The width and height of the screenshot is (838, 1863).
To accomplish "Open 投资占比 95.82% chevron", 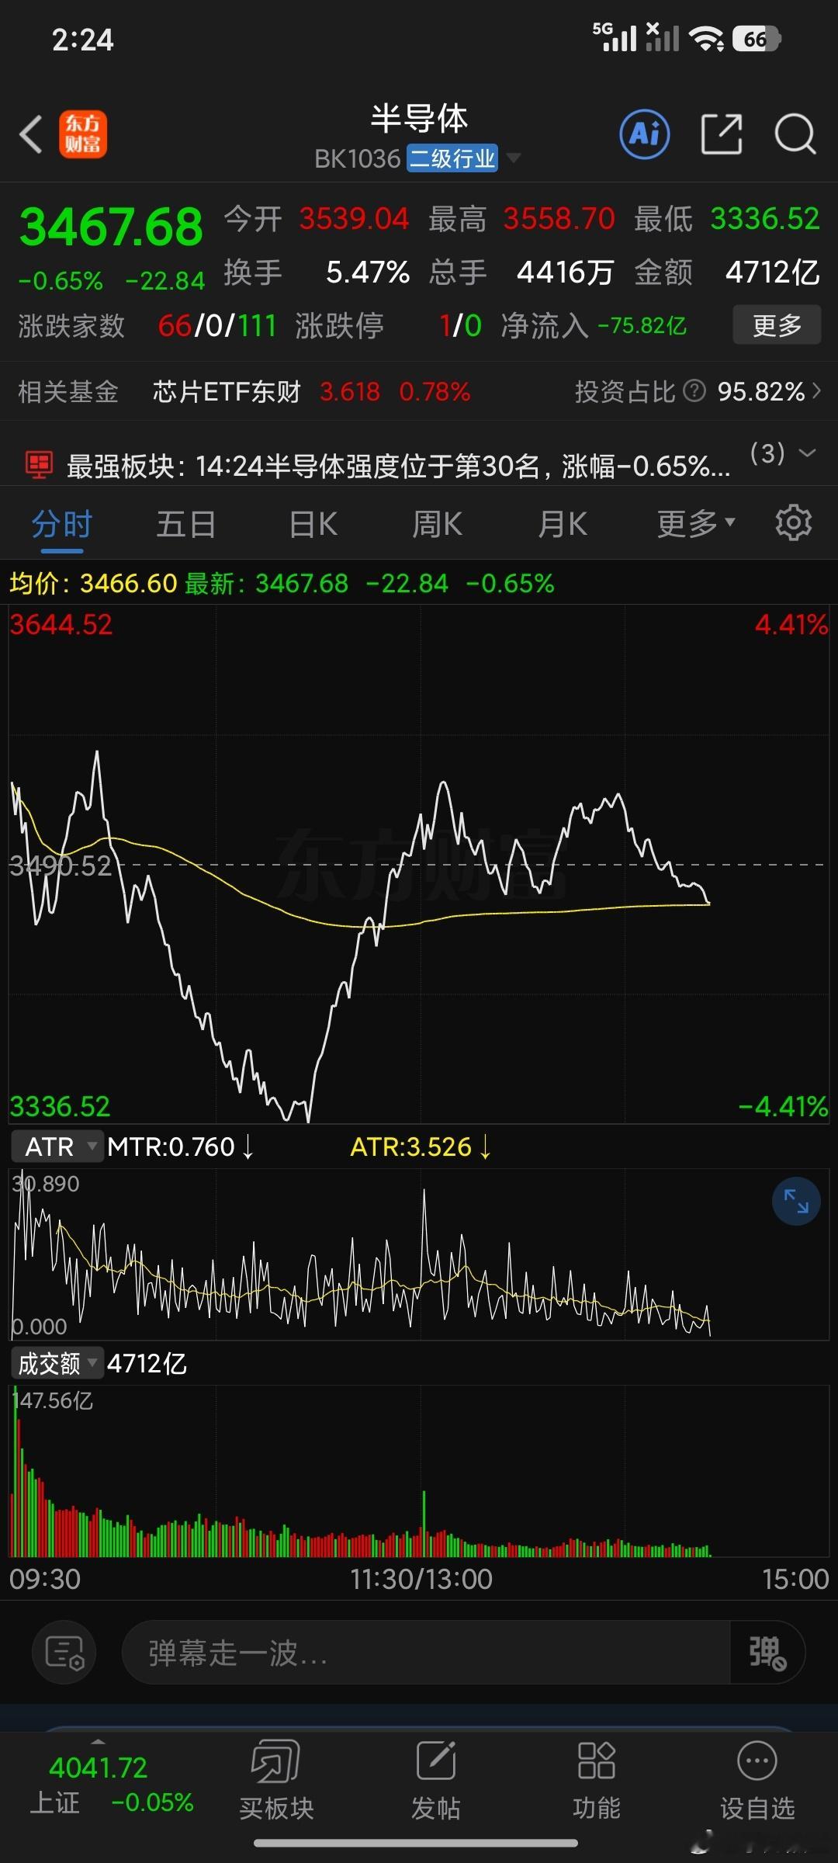I will click(x=815, y=390).
